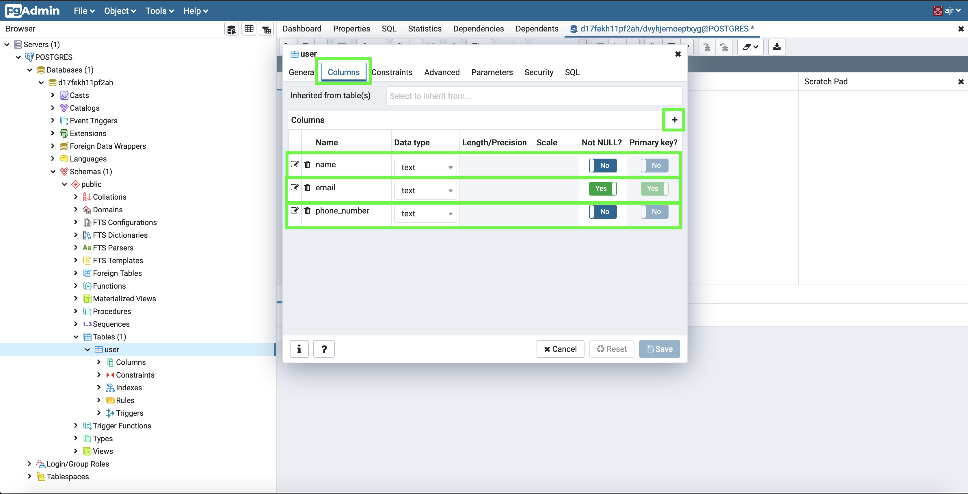Toggle Not NULL switch for email column

click(x=603, y=189)
